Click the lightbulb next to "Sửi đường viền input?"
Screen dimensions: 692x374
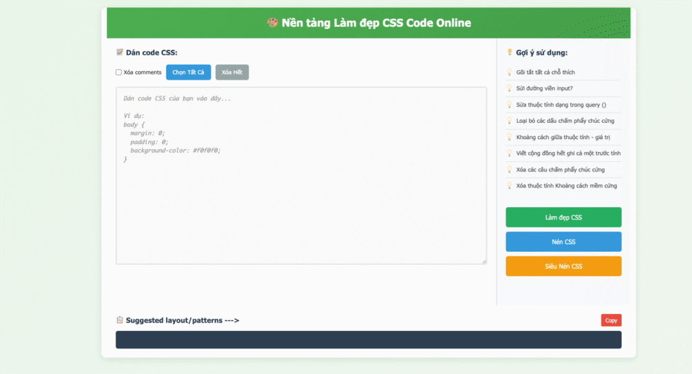tap(510, 88)
